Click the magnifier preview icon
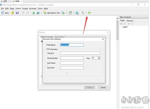 (x=83, y=13)
